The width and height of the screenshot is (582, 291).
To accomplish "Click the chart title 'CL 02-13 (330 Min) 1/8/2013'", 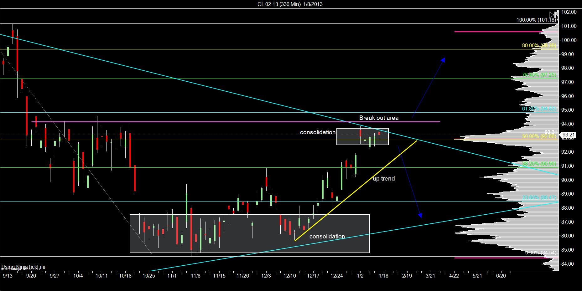I will [290, 4].
